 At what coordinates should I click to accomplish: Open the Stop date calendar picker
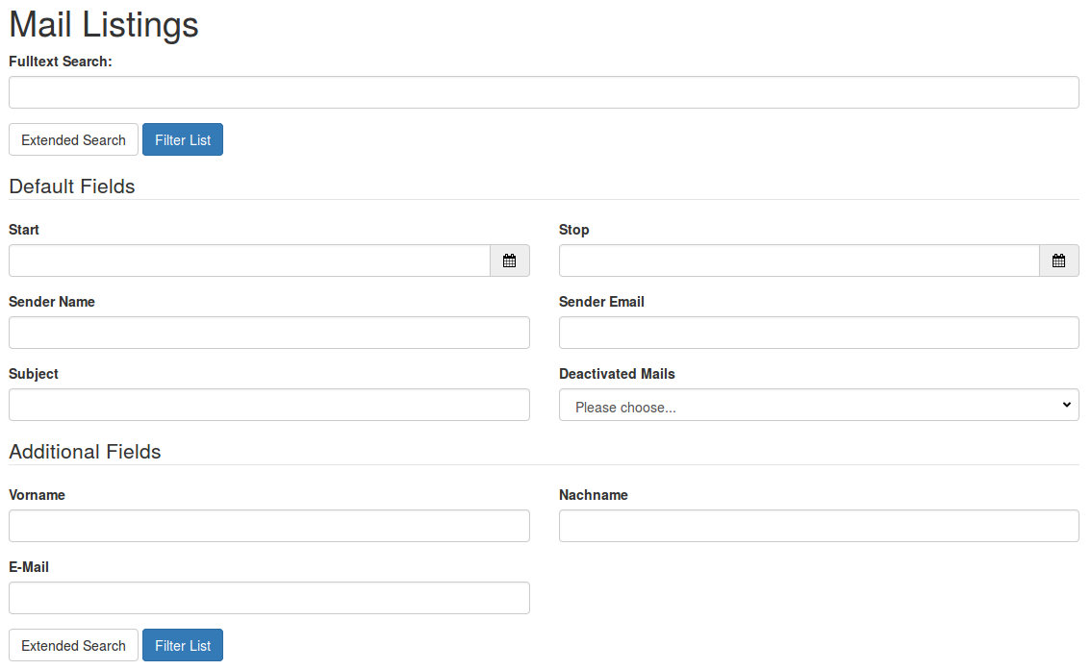coord(1058,261)
